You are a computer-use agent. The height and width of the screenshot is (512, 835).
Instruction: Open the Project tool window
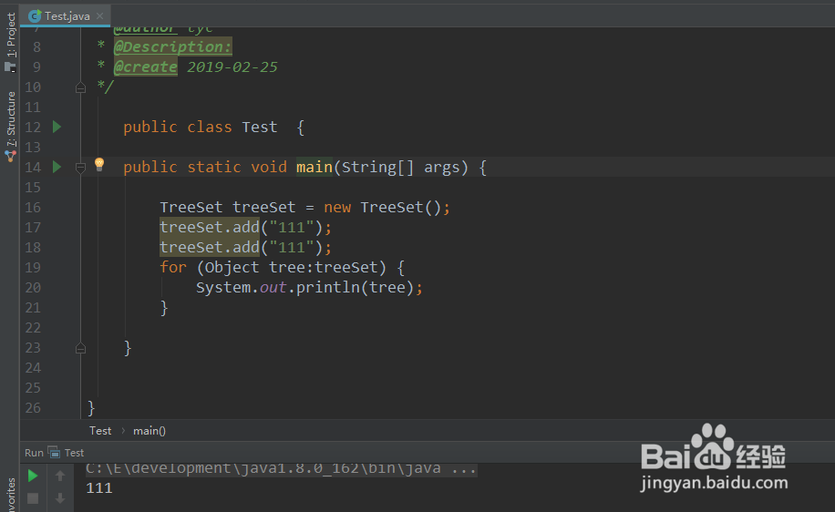pyautogui.click(x=10, y=42)
